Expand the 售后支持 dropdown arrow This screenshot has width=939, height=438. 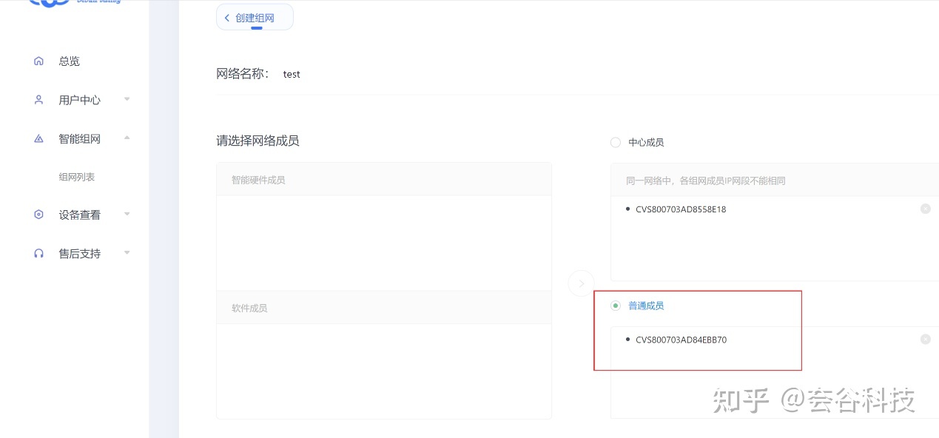click(x=127, y=253)
